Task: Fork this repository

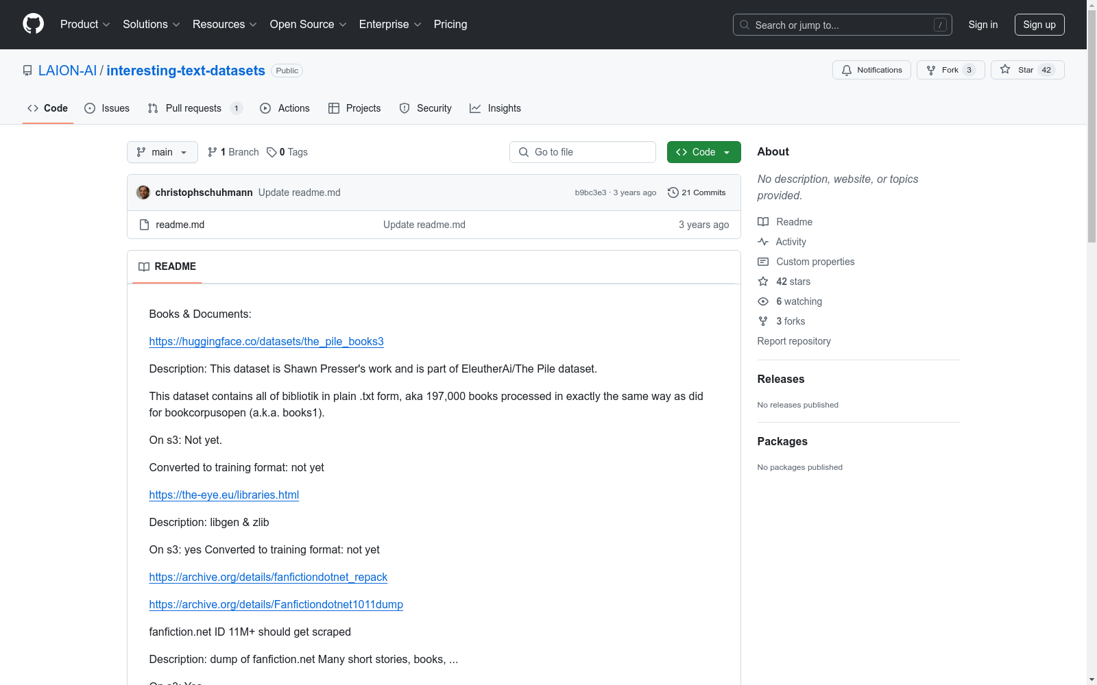Action: click(950, 70)
